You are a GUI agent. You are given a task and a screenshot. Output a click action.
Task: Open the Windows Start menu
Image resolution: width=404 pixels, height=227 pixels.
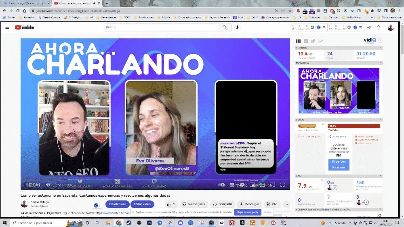5,223
